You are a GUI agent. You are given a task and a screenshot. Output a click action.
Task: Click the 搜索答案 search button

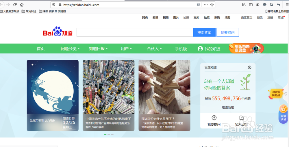(204, 32)
